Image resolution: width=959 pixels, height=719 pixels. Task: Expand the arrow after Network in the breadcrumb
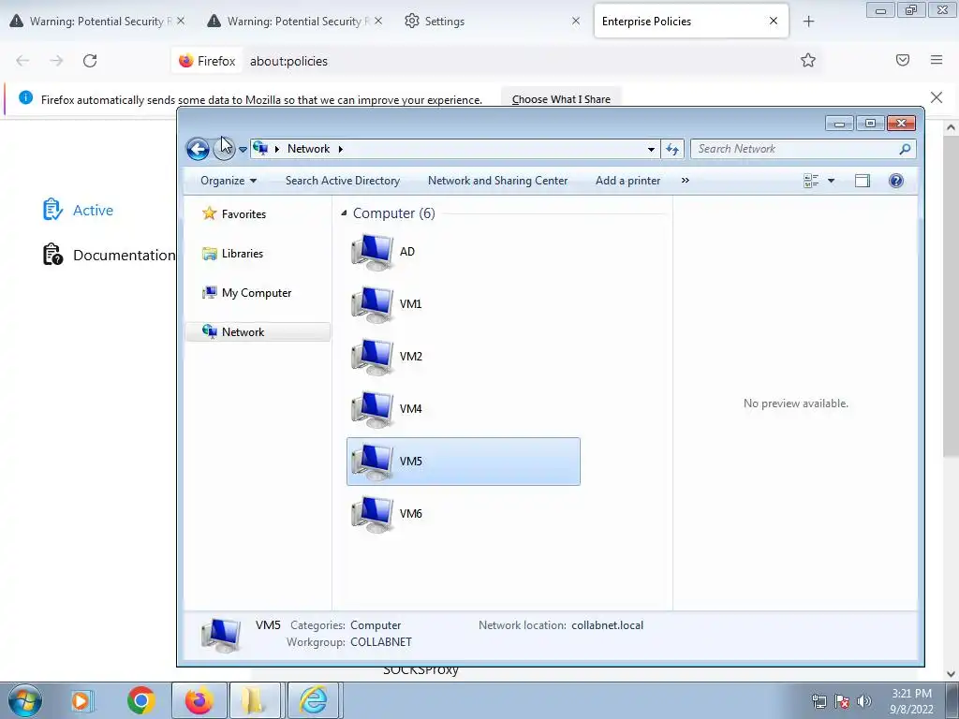pos(341,149)
